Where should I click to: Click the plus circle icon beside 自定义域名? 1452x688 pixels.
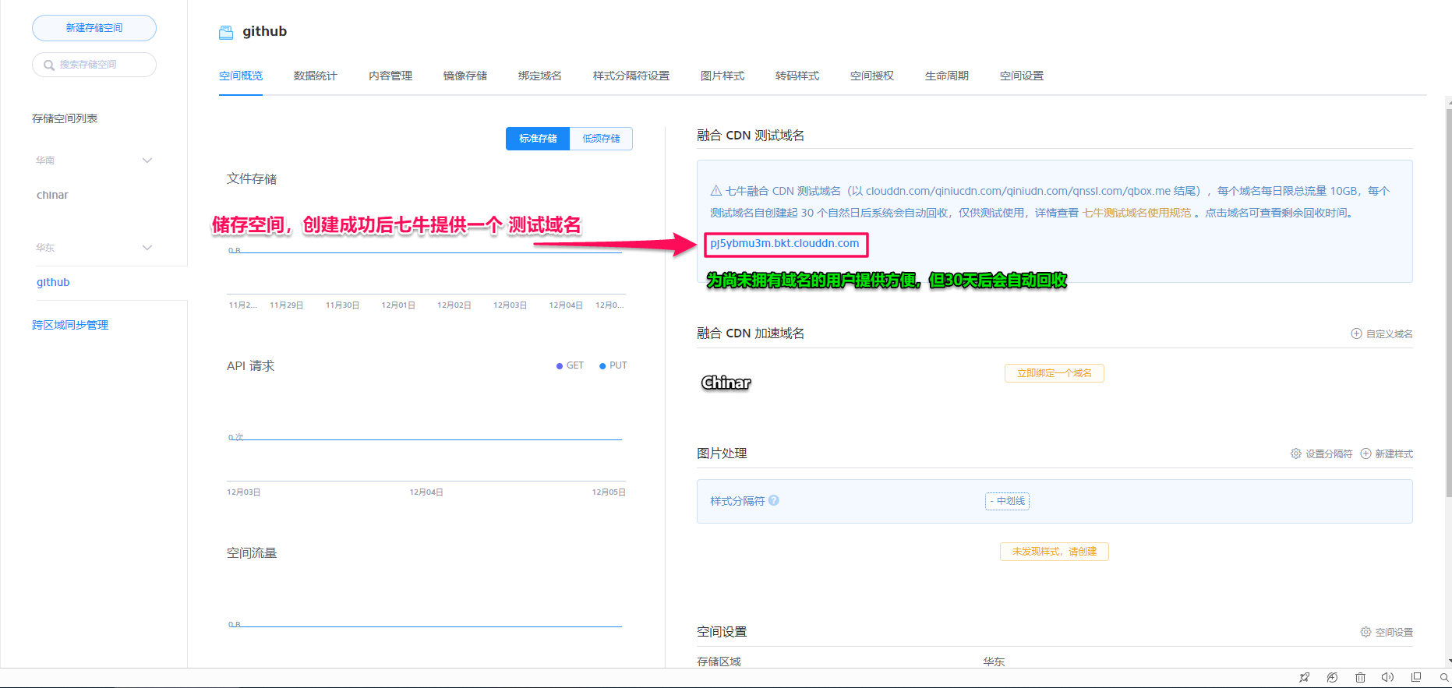1356,333
